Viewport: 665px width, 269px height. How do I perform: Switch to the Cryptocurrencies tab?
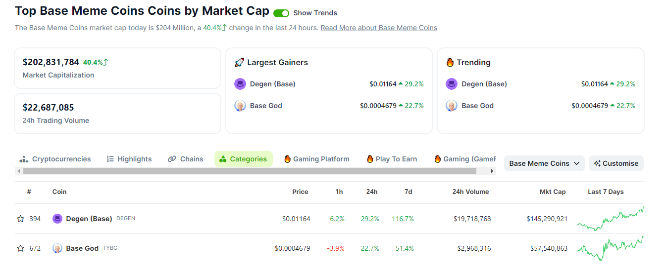click(x=55, y=159)
